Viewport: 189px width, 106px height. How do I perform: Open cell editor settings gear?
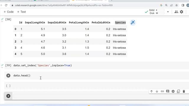point(173,91)
